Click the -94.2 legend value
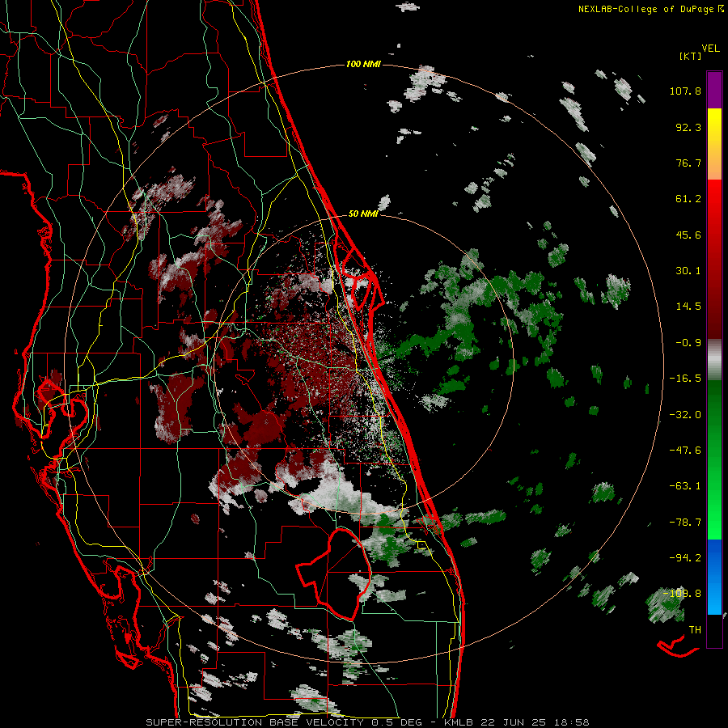728x728 pixels. 685,558
